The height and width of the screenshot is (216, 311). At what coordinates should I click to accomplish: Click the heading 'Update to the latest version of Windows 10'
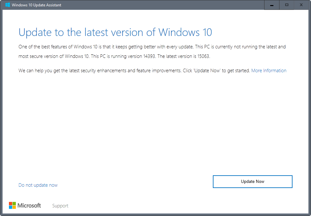(115, 32)
